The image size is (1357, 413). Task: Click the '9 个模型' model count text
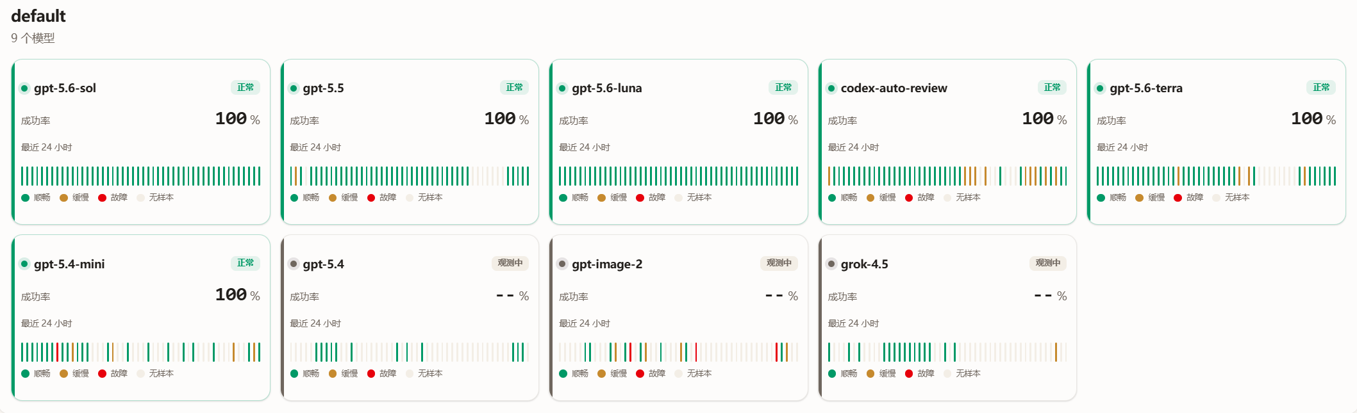pos(33,38)
